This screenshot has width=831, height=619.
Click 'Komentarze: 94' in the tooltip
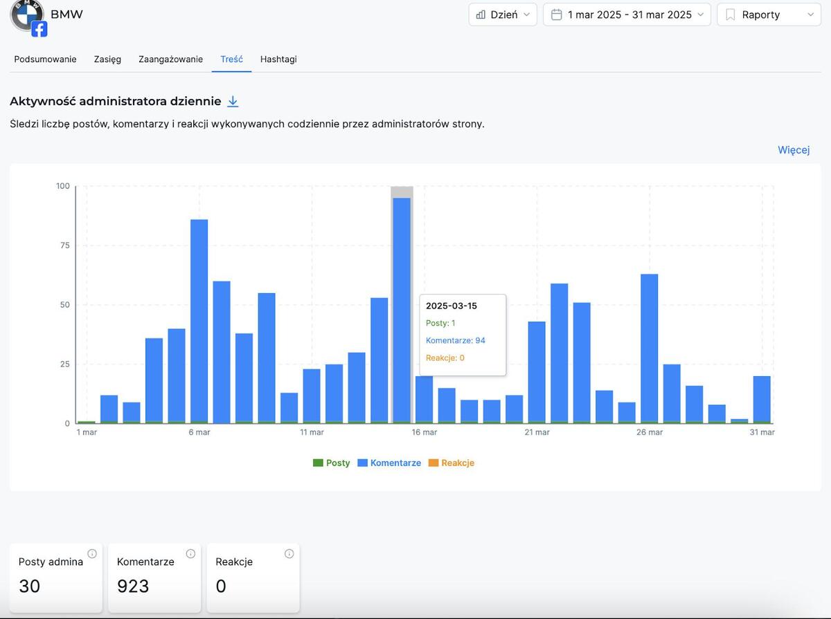tap(456, 340)
